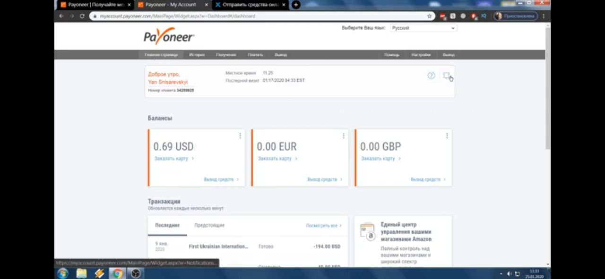The image size is (605, 279).
Task: Reload the page with refresh icon
Action: (82, 16)
